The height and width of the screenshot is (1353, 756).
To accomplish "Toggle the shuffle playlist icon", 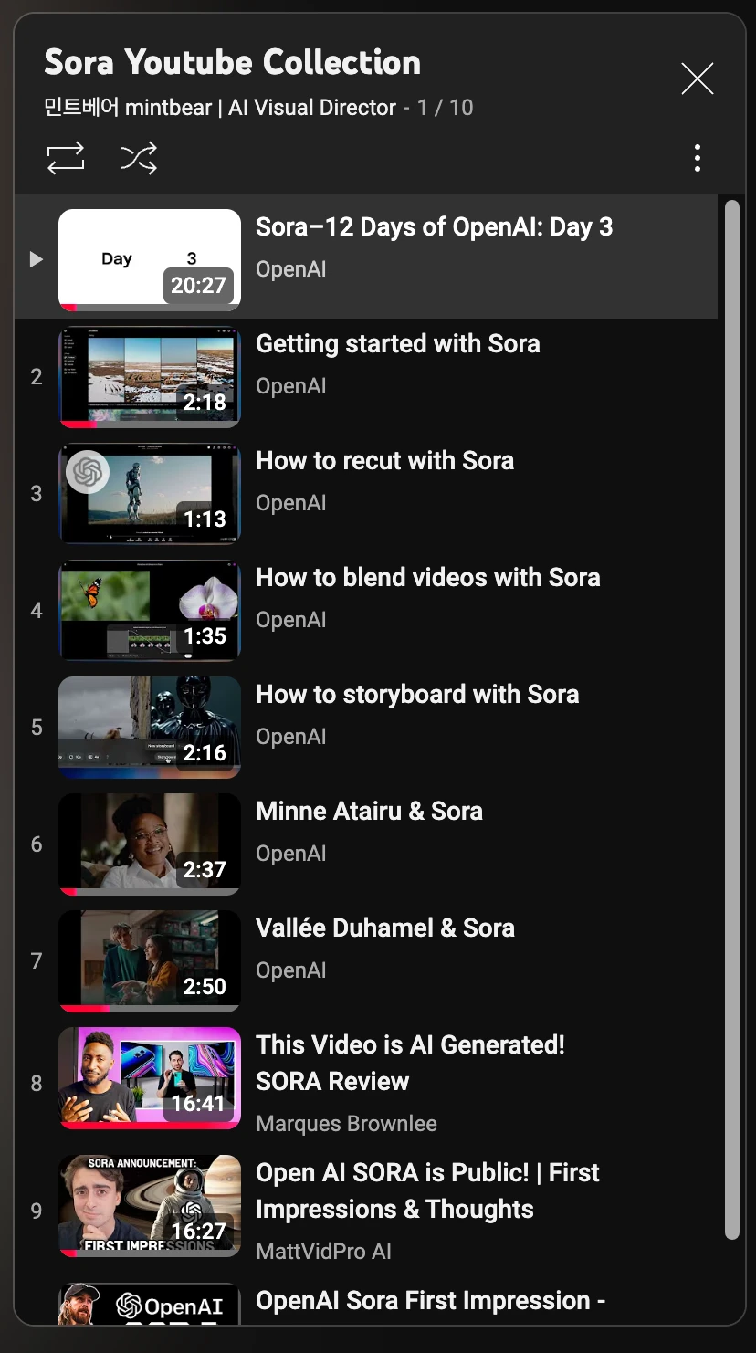I will coord(138,158).
